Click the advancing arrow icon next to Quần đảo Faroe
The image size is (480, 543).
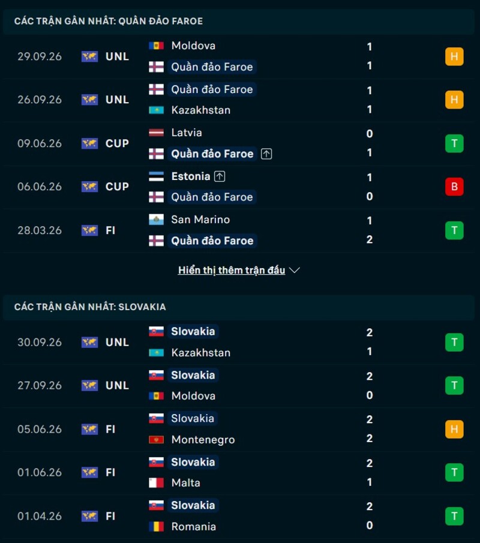[x=266, y=154]
